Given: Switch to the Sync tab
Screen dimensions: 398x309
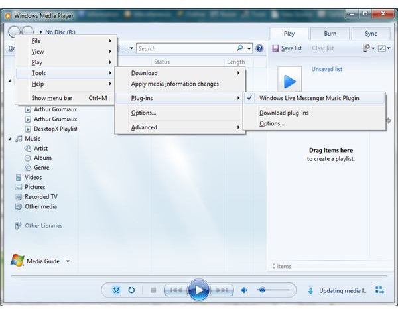Looking at the screenshot, I should pyautogui.click(x=371, y=34).
